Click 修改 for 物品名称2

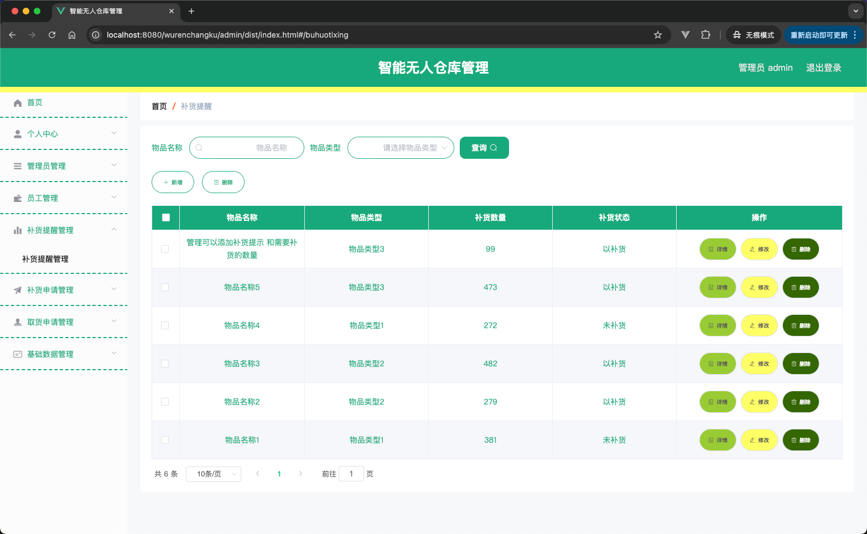click(x=759, y=402)
